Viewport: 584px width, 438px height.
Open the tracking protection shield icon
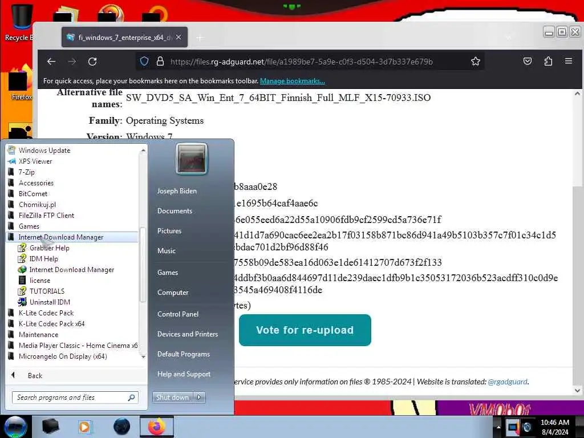click(x=144, y=61)
